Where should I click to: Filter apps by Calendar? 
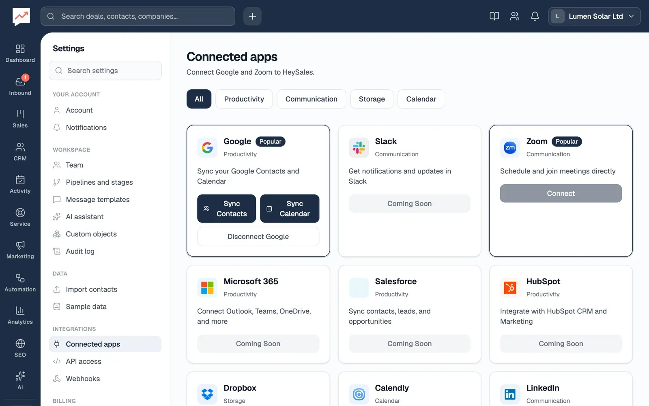(x=421, y=99)
